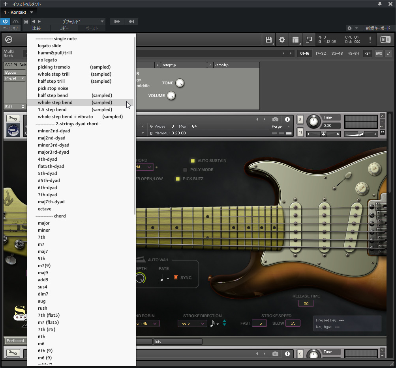The width and height of the screenshot is (396, 368).
Task: Click the workspace layout panel icon
Action: tap(295, 39)
